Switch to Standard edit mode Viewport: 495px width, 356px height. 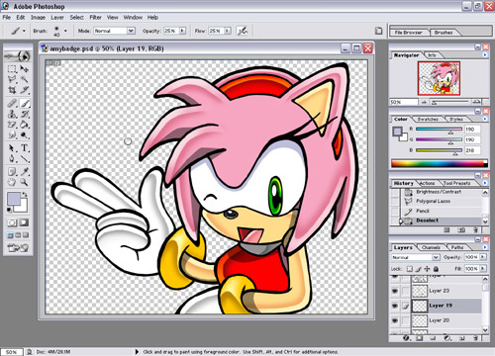point(12,222)
